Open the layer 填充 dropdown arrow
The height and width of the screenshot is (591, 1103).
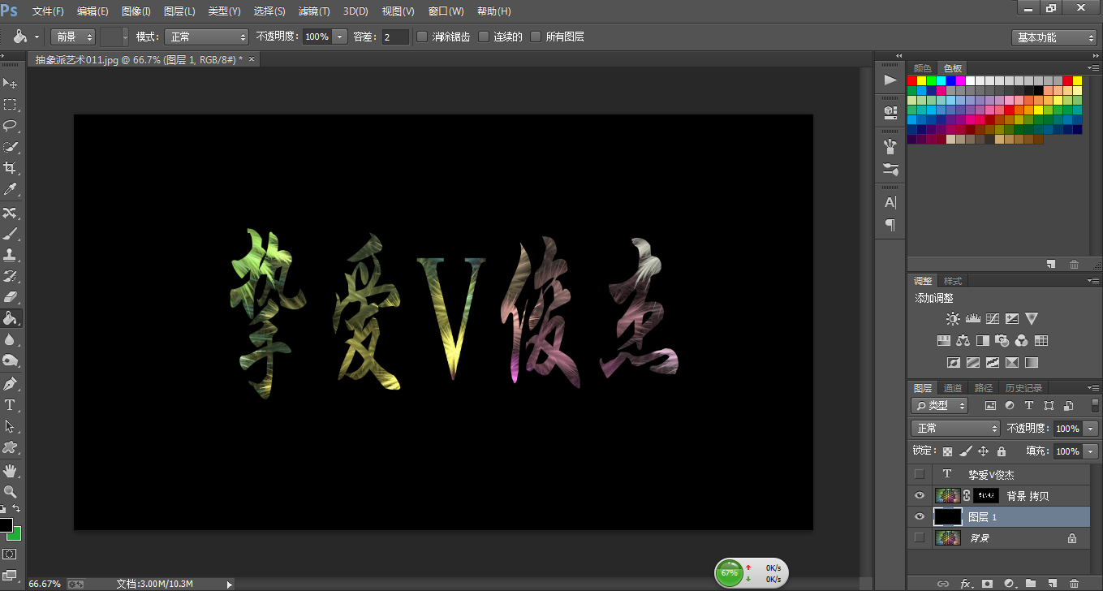point(1091,451)
